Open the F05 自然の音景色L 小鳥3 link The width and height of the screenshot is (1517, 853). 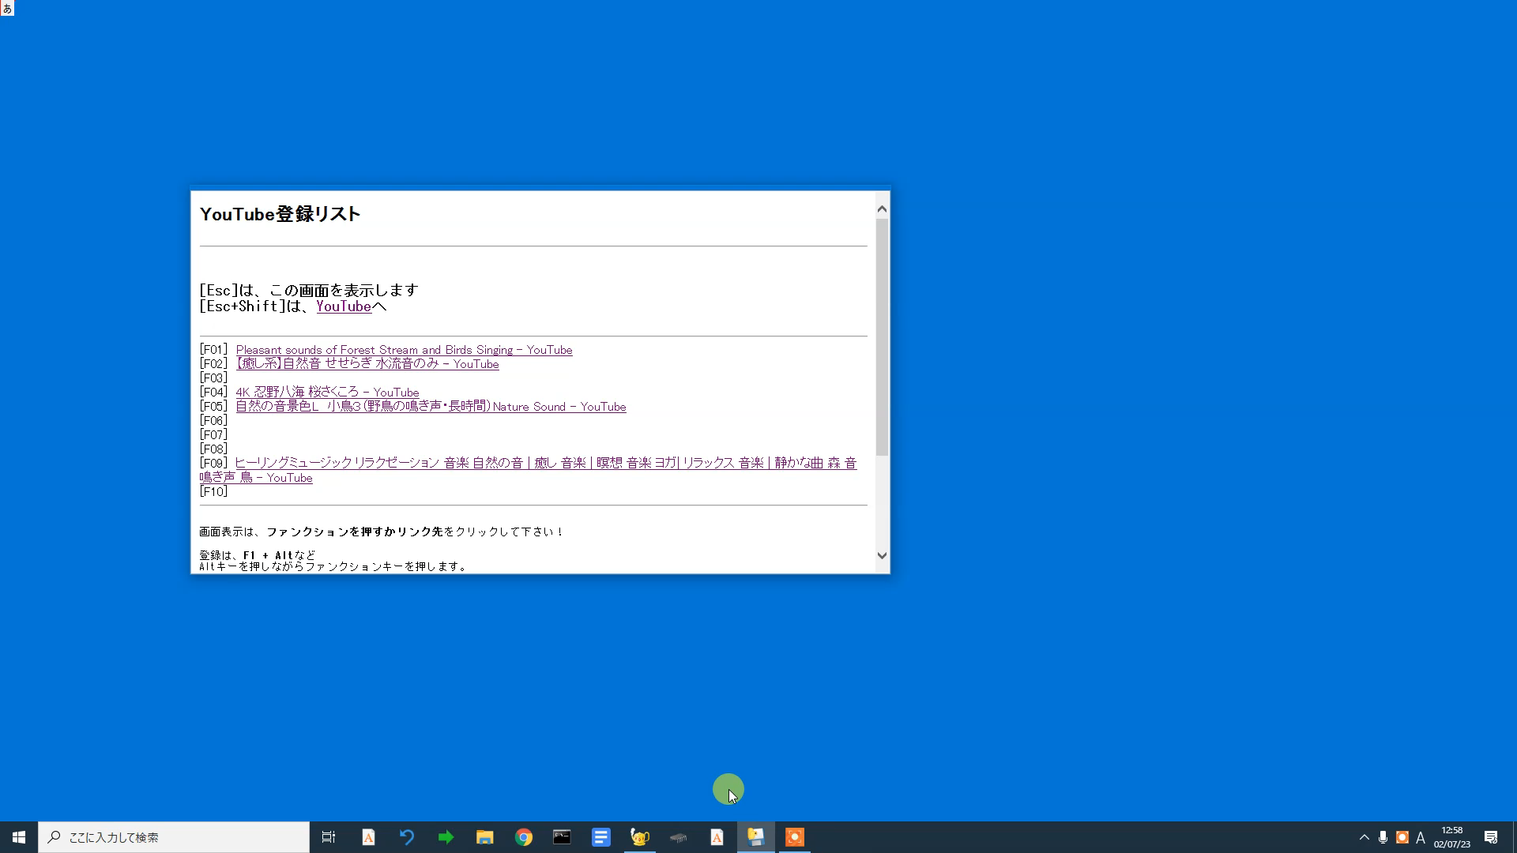[x=431, y=407]
